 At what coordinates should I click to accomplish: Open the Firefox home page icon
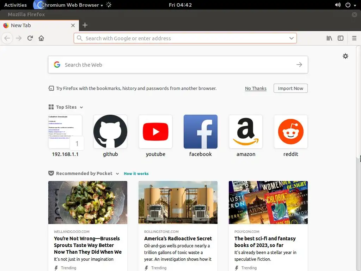[41, 38]
